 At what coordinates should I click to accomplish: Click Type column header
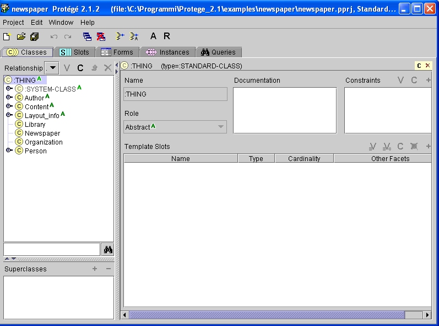[256, 159]
